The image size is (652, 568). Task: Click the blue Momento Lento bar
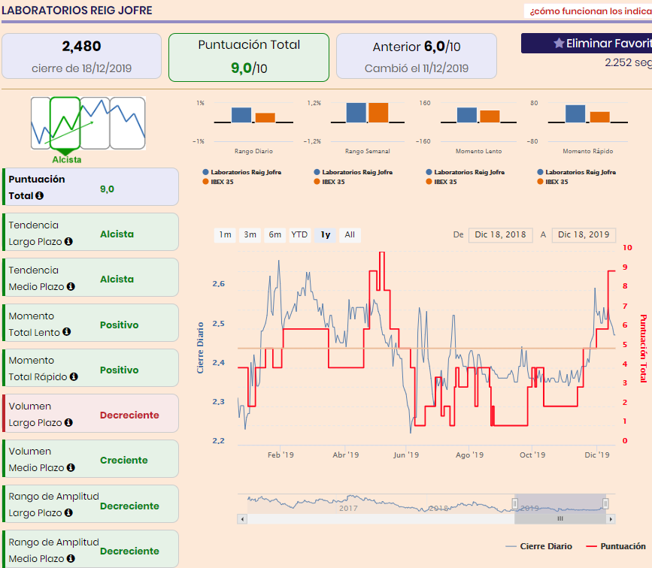467,115
